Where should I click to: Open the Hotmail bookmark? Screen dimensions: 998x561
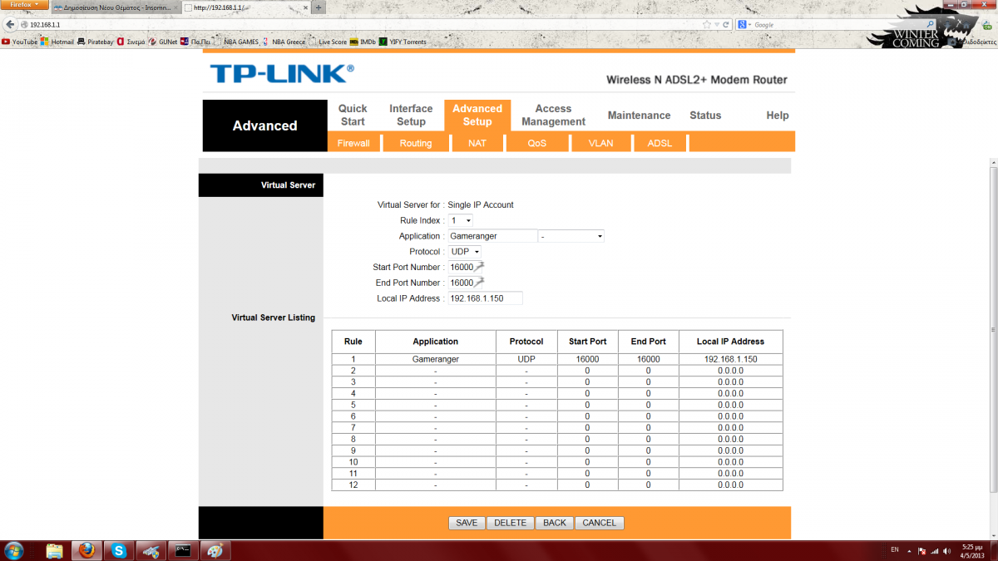click(57, 42)
